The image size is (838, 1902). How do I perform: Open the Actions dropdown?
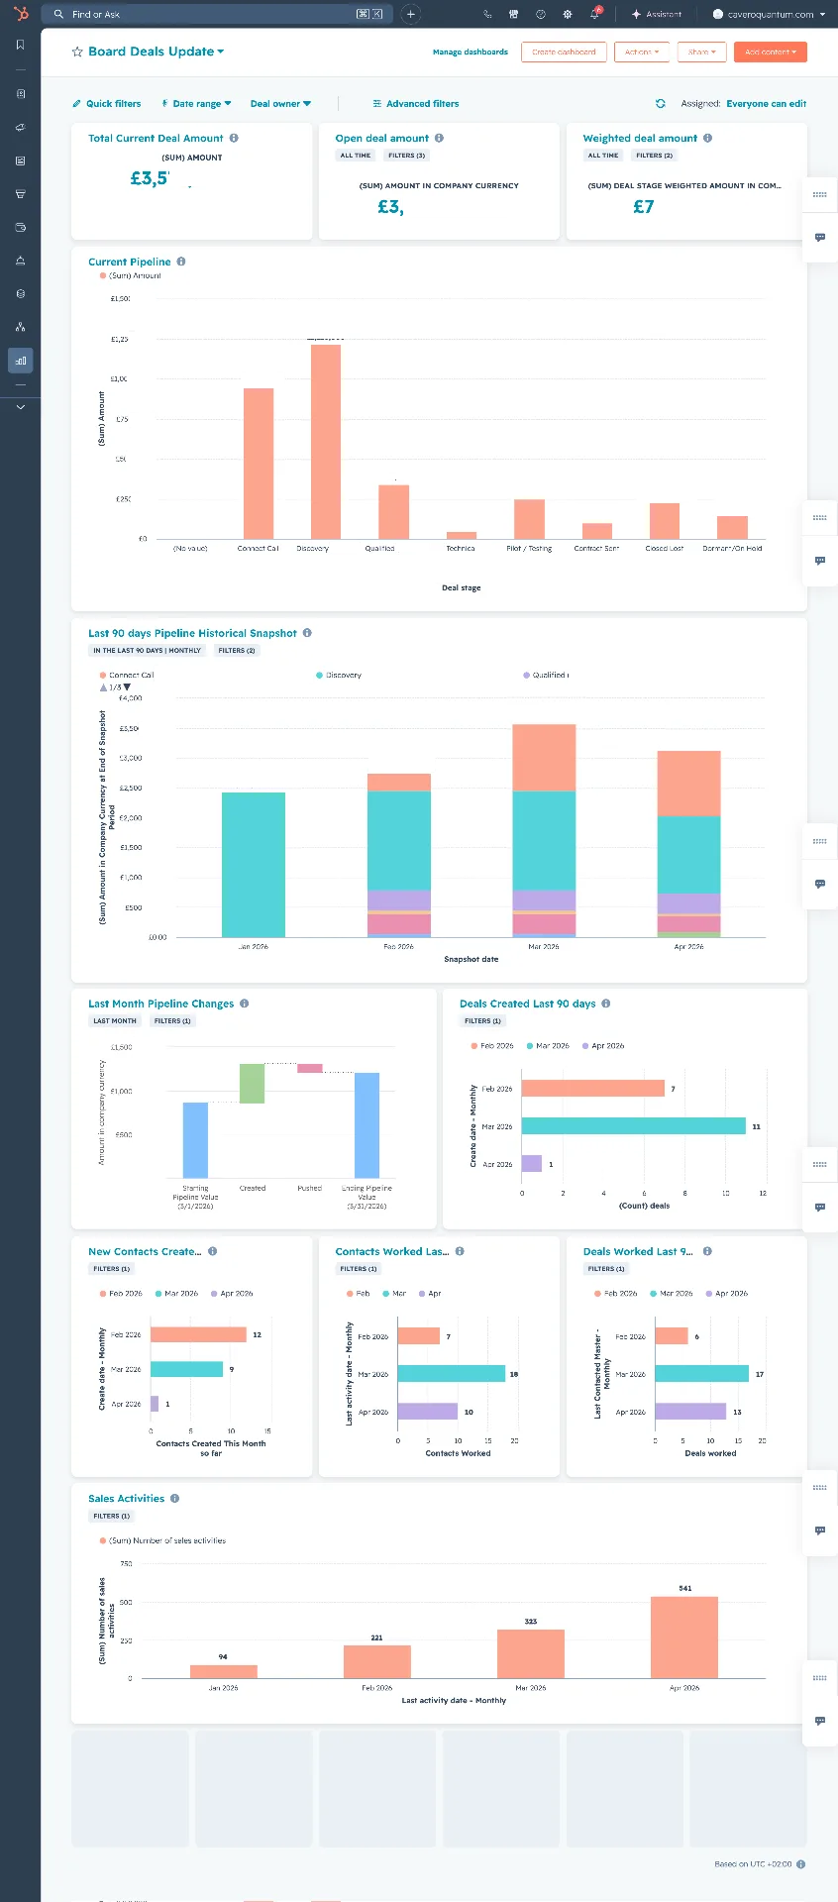(x=642, y=52)
